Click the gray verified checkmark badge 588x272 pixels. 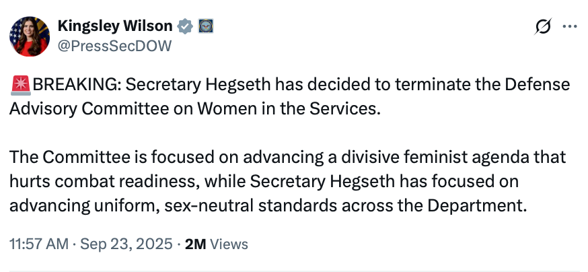coord(184,27)
